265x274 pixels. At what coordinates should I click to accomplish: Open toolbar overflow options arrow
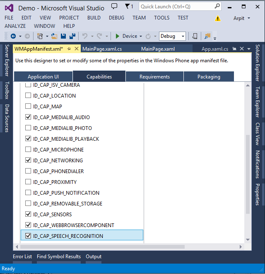[215, 38]
